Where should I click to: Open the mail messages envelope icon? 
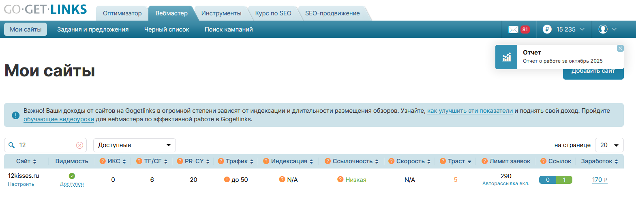click(513, 29)
